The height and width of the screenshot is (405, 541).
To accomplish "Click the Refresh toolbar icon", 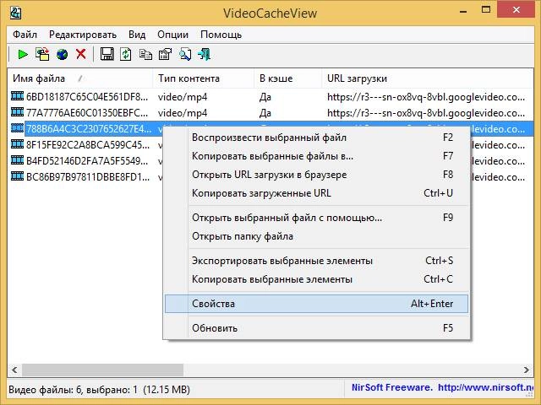I will tap(126, 54).
